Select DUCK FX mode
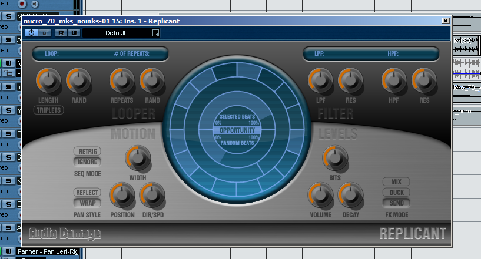Screen dimensions: 481x259 [x=396, y=192]
